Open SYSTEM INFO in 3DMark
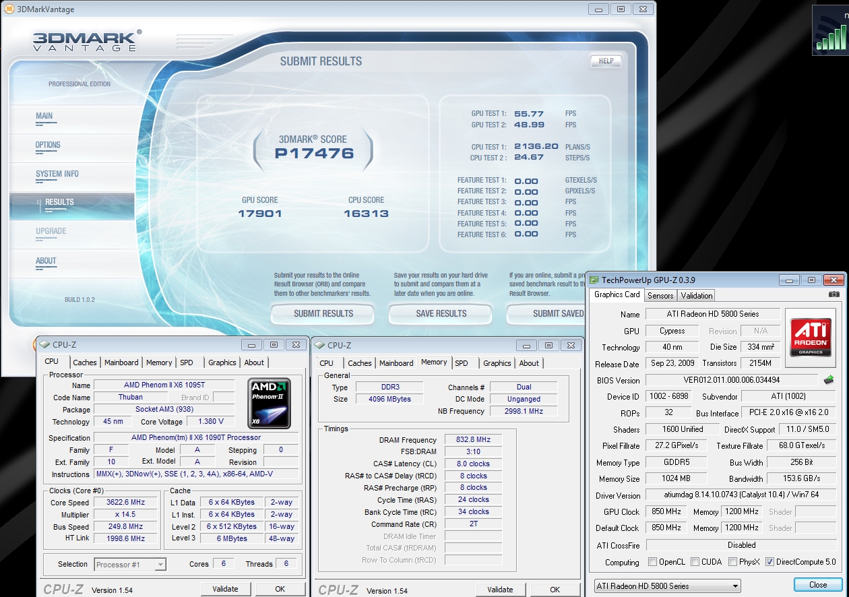Screen dimensions: 849x597 pyautogui.click(x=57, y=174)
